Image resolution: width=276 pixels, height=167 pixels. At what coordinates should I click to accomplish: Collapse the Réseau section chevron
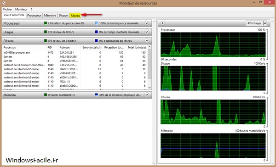147,41
